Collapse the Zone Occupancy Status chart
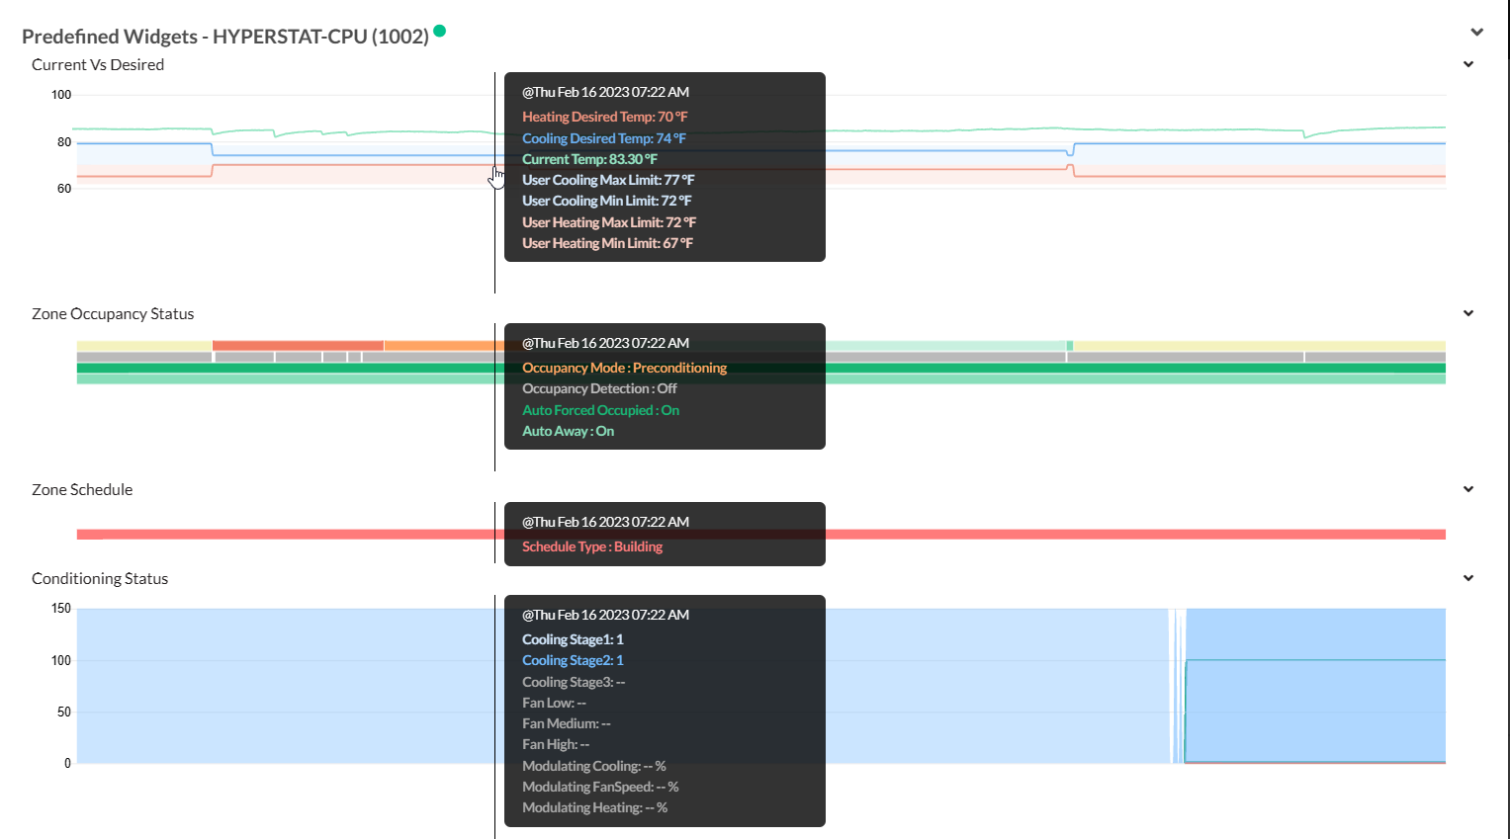Viewport: 1510px width, 839px height. point(1468,313)
